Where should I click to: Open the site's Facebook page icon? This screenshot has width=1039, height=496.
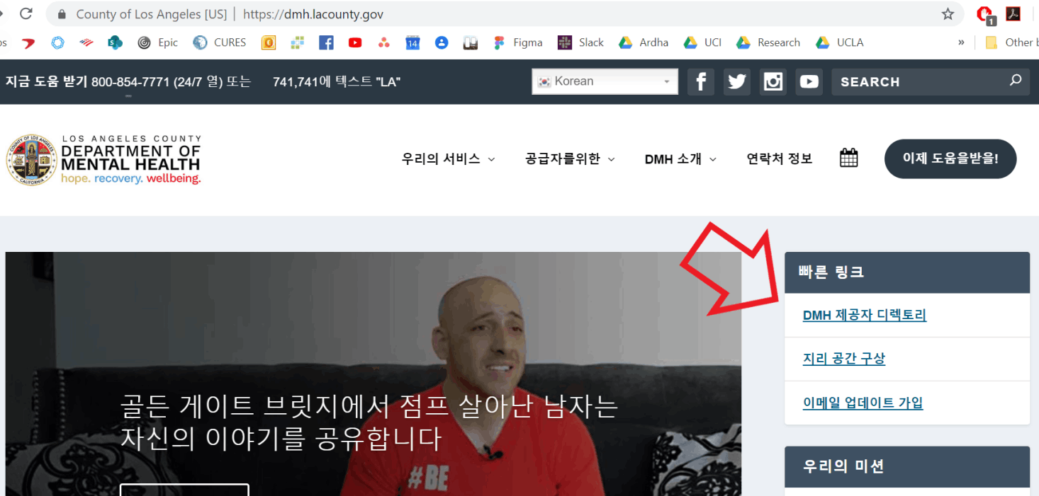click(700, 81)
